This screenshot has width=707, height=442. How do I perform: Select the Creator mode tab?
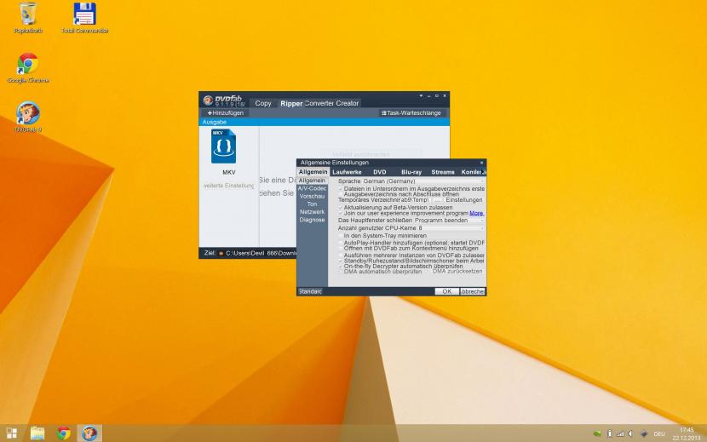click(348, 103)
